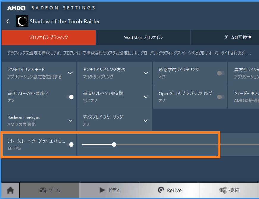Click the 異方性フィルタ setting tile
This screenshot has width=259, height=199.
point(244,73)
